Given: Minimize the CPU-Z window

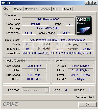Looking at the screenshot, I should [86, 3].
